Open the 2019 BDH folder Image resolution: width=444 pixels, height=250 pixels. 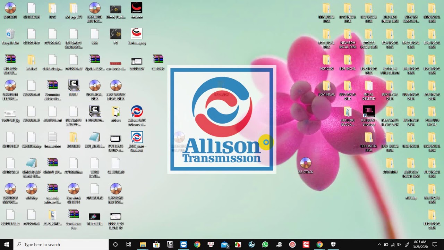(x=390, y=166)
